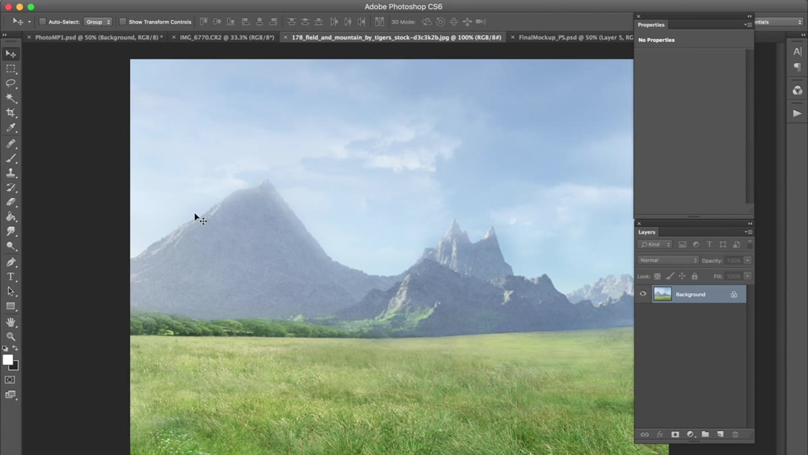Select the History Brush tool
808x455 pixels.
(11, 188)
